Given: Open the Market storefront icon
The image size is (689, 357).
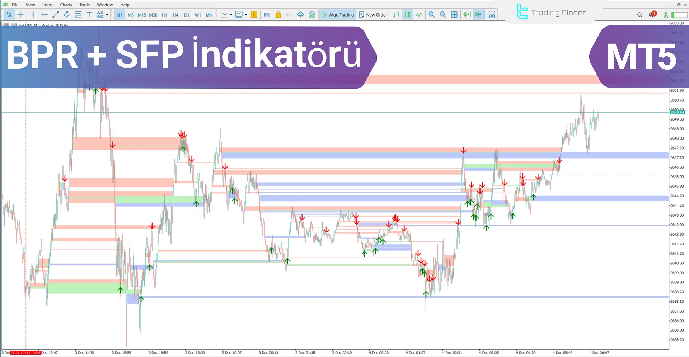Looking at the screenshot, I should pos(278,15).
